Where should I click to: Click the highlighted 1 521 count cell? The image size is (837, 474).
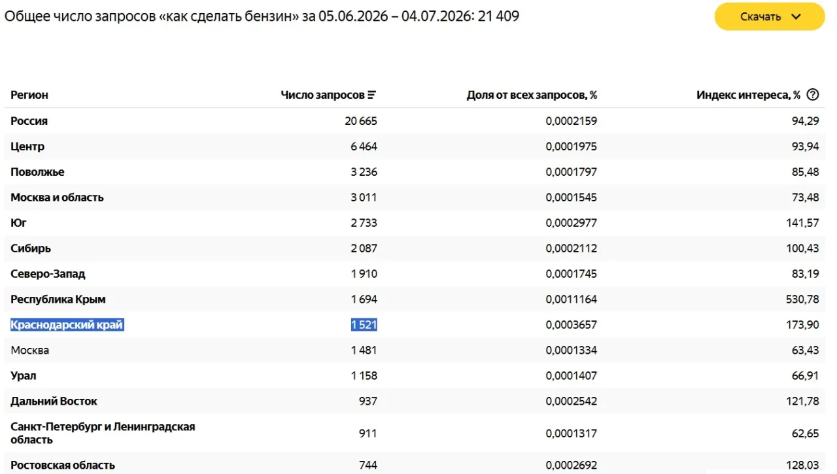point(364,325)
